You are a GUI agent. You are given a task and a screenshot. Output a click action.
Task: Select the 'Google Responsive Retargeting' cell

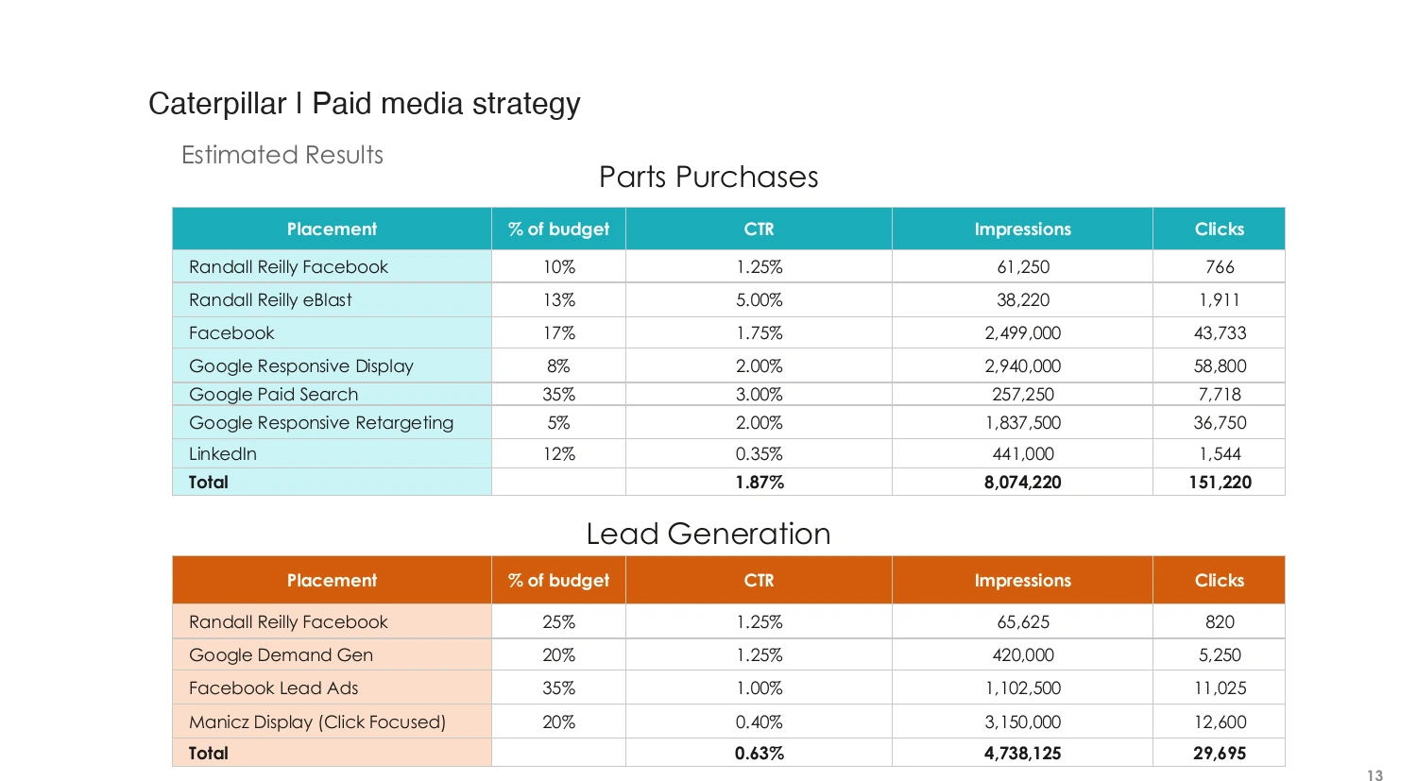click(x=332, y=423)
